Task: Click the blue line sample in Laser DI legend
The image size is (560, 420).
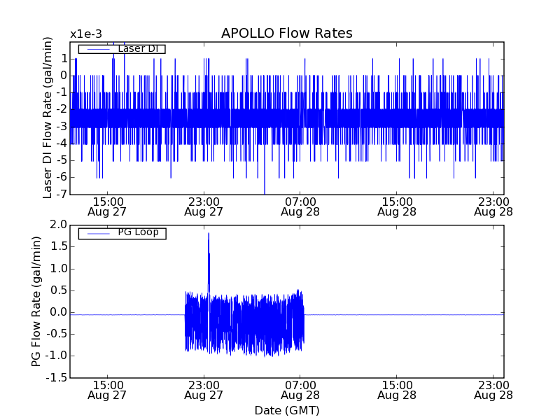Action: pyautogui.click(x=97, y=49)
